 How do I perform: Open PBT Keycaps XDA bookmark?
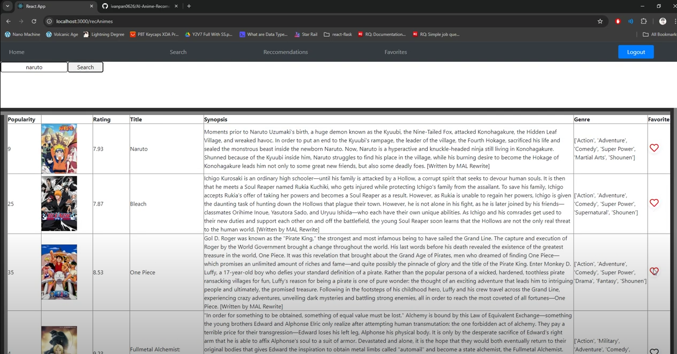[x=154, y=34]
